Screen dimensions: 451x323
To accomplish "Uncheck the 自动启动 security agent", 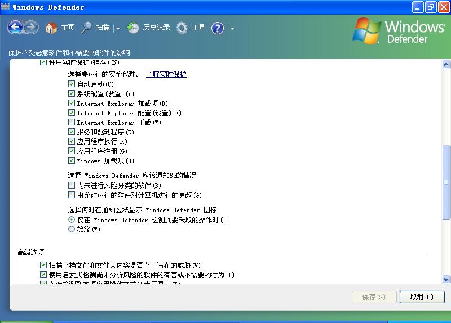I will pyautogui.click(x=72, y=84).
